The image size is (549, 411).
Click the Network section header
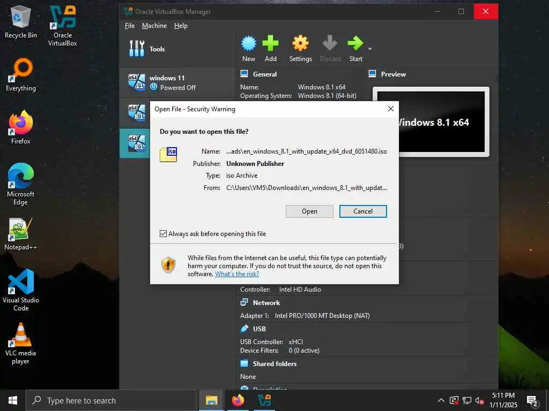[x=266, y=303]
